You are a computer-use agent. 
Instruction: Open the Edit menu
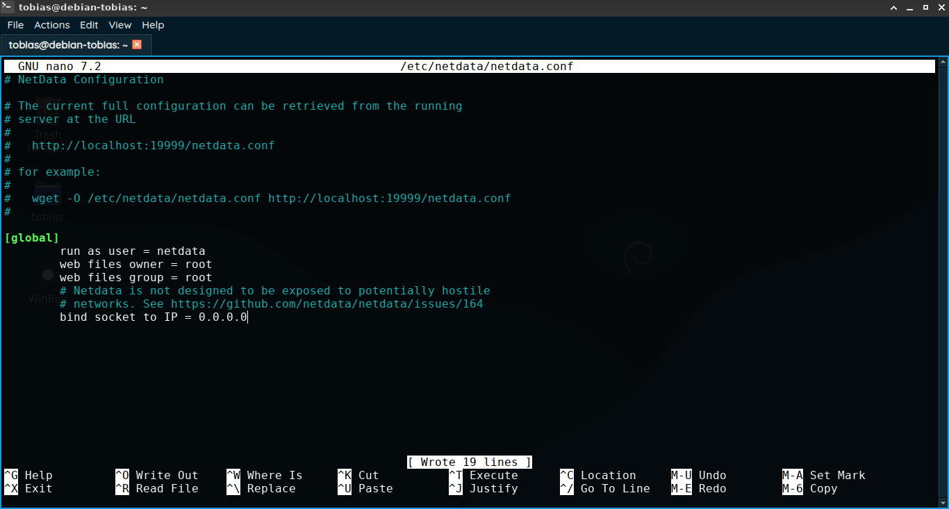tap(89, 25)
